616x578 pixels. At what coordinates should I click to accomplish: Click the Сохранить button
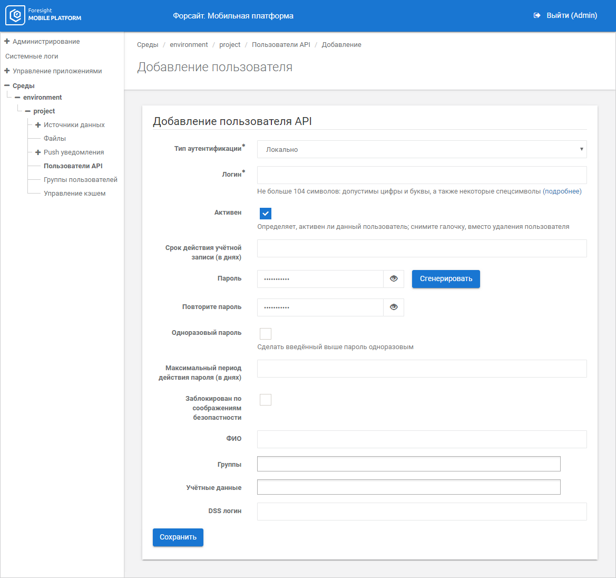(178, 537)
